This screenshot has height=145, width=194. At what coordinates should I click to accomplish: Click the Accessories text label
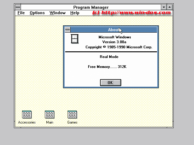(27, 122)
